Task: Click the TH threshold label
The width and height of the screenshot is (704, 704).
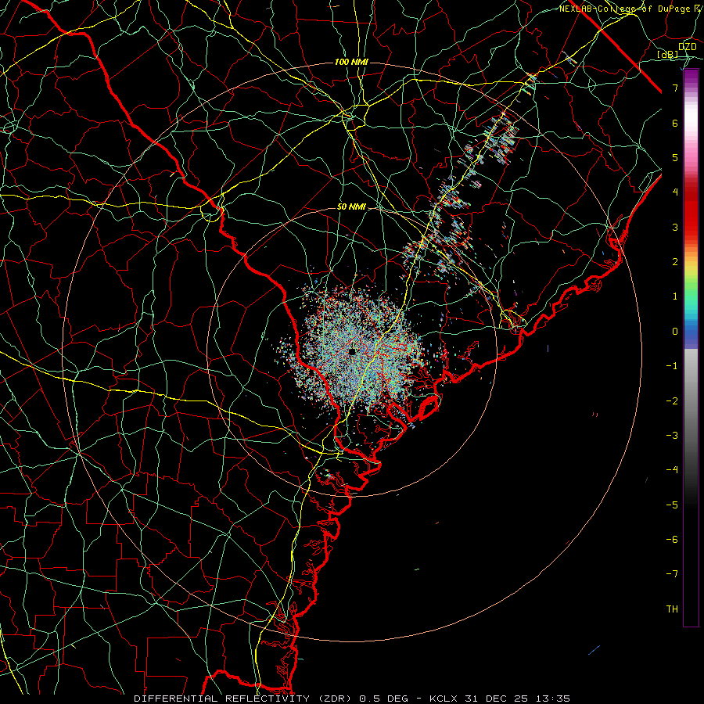Action: tap(672, 609)
